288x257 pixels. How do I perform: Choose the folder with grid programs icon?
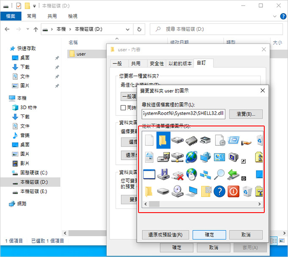coord(206,191)
